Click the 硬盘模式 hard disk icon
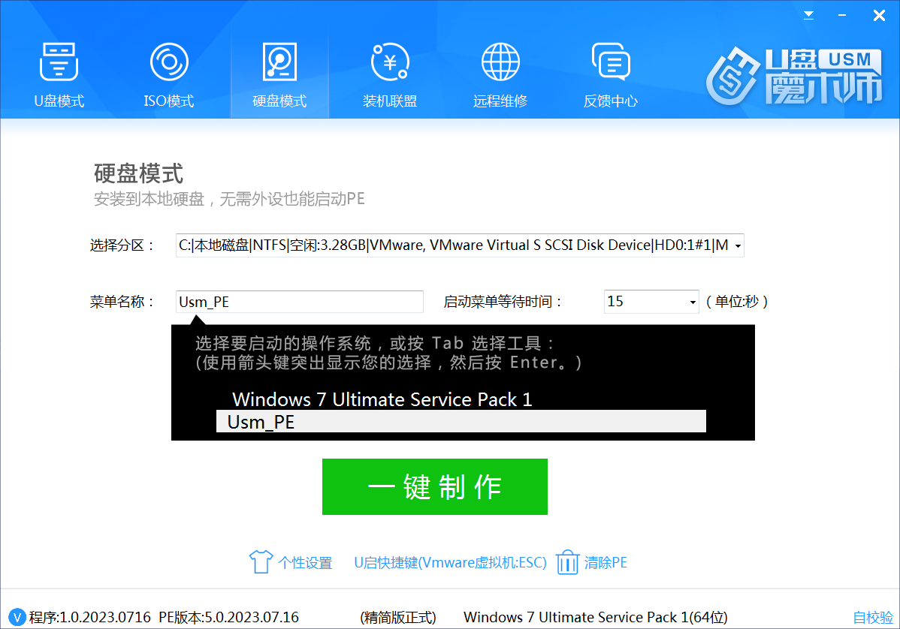The height and width of the screenshot is (629, 900). tap(279, 62)
